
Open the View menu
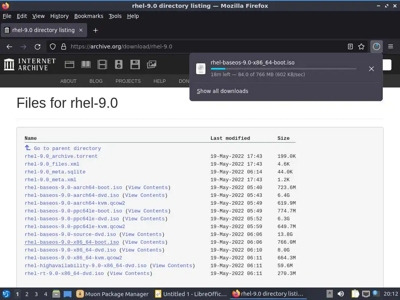[38, 16]
